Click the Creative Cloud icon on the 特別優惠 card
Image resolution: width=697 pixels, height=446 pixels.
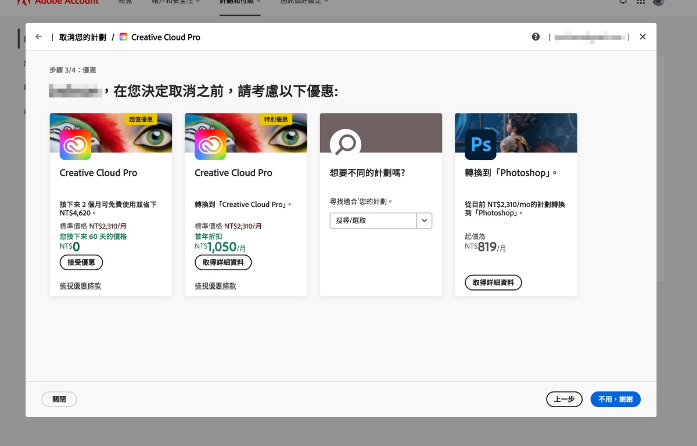tap(210, 144)
